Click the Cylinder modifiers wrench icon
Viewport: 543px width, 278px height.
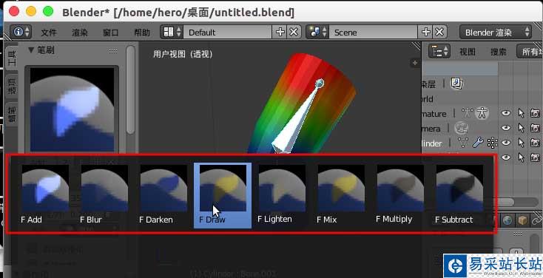point(478,142)
